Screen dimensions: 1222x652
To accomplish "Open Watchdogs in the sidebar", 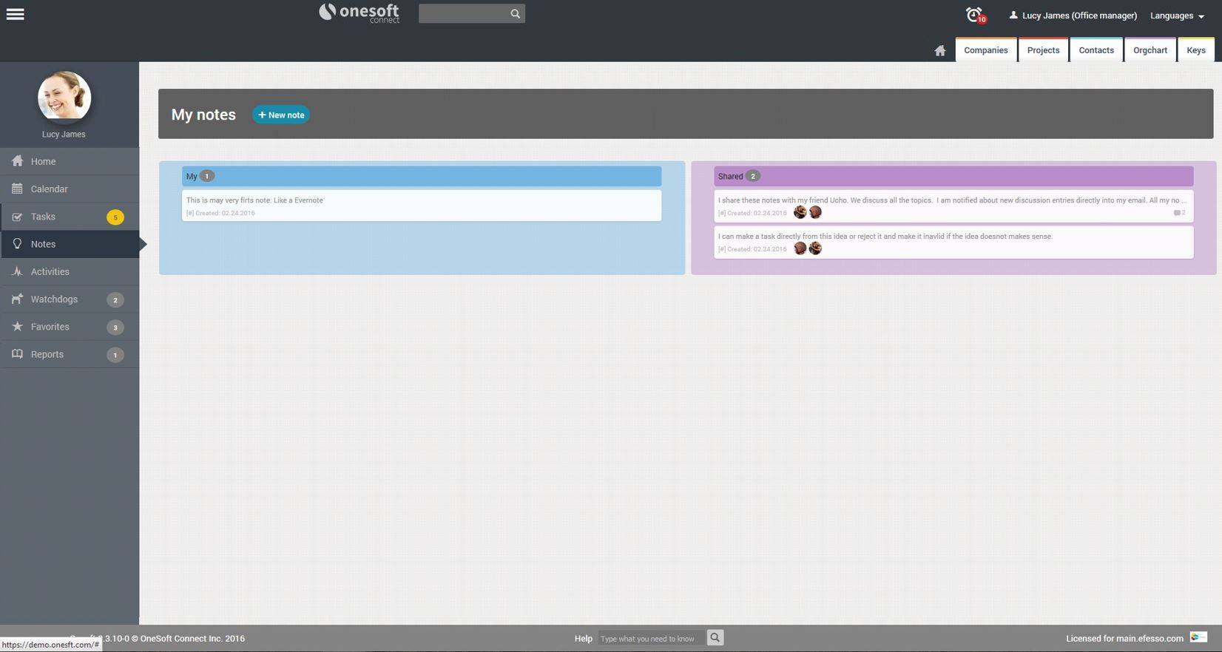I will (70, 299).
